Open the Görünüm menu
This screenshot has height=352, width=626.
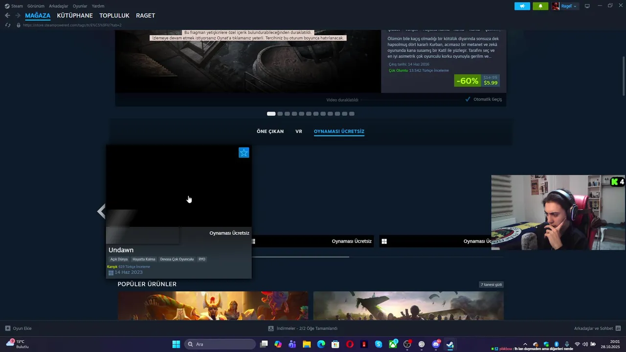[x=36, y=6]
